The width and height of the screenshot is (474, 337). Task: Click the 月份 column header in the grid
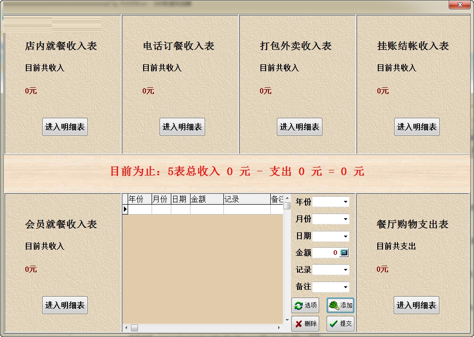[161, 199]
